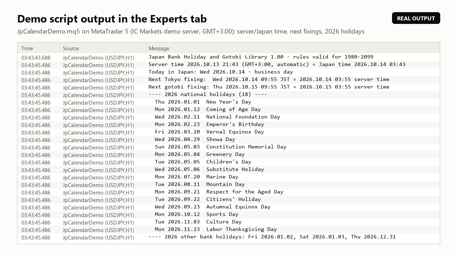
Task: Select the Labor Thanksgiving Day row
Action: pyautogui.click(x=228, y=230)
